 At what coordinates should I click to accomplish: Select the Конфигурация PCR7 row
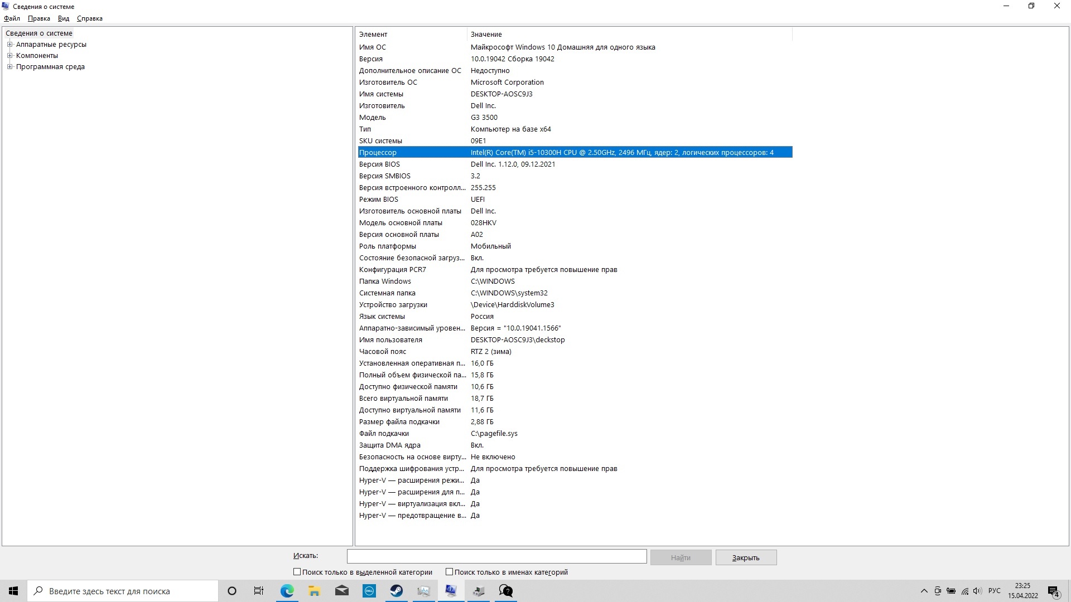575,270
